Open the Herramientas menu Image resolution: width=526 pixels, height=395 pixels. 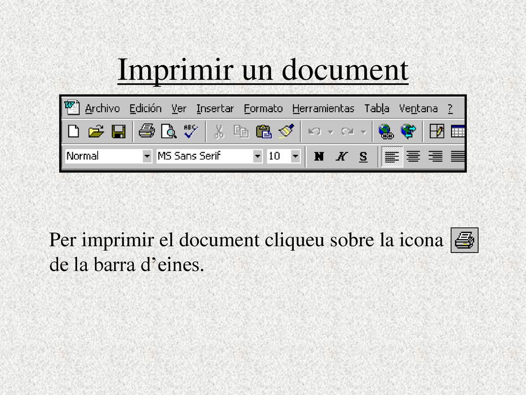pyautogui.click(x=324, y=109)
